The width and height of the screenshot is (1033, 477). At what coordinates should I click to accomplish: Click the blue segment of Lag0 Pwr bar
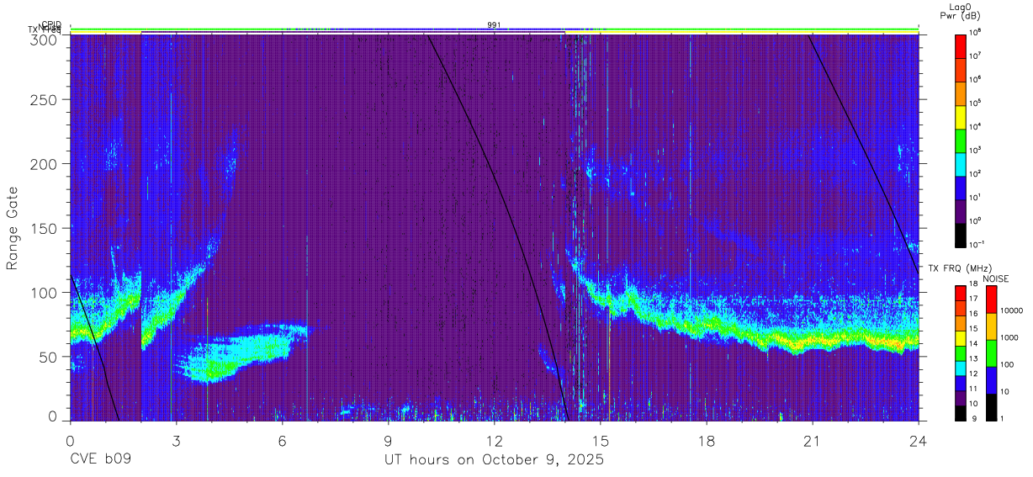coord(961,187)
